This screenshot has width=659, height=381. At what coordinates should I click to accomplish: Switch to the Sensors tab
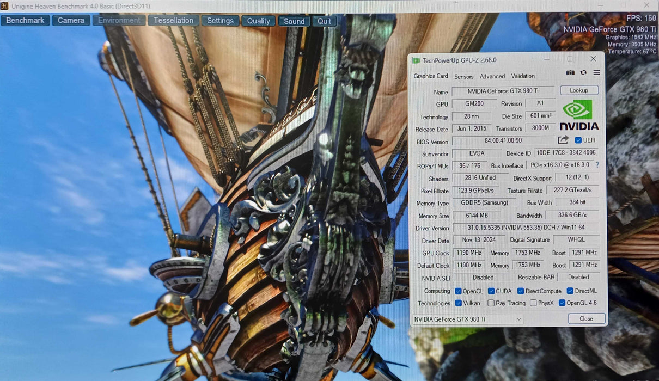point(463,77)
